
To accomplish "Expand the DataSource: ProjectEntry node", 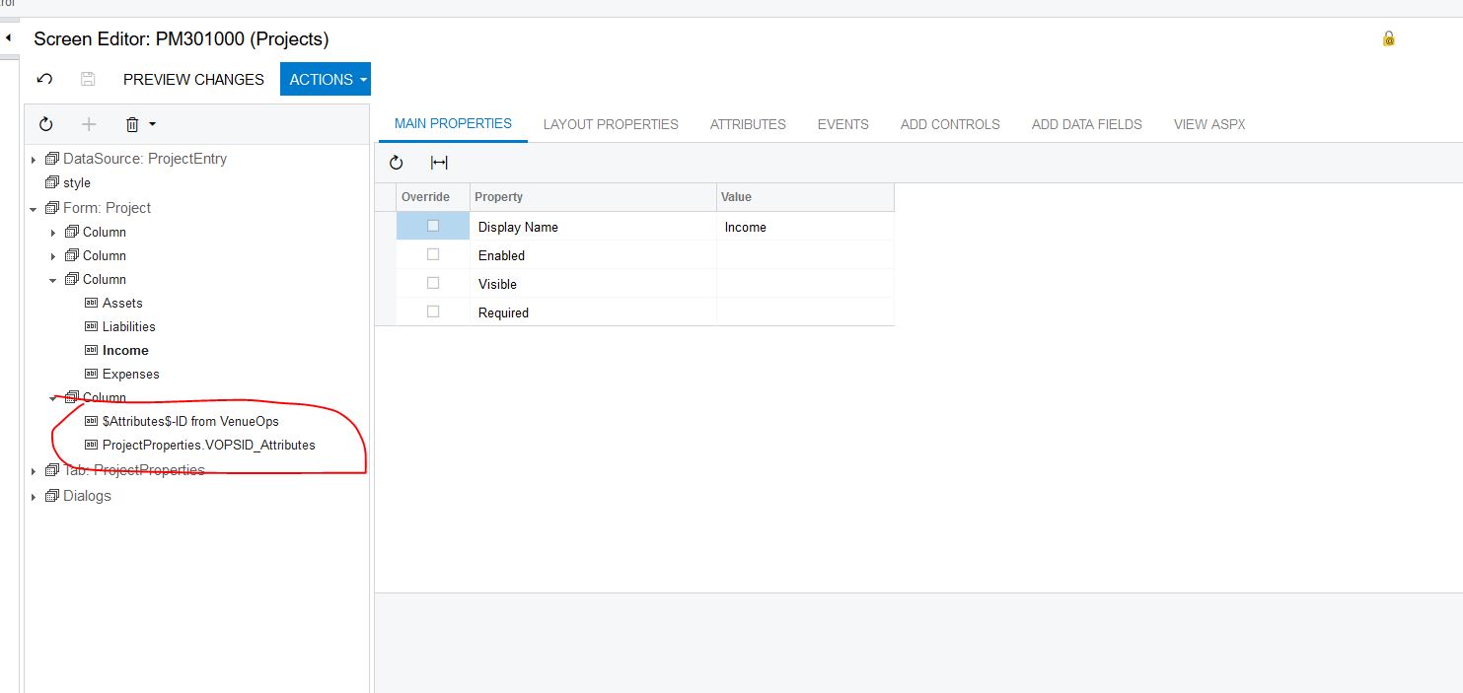I will (34, 160).
